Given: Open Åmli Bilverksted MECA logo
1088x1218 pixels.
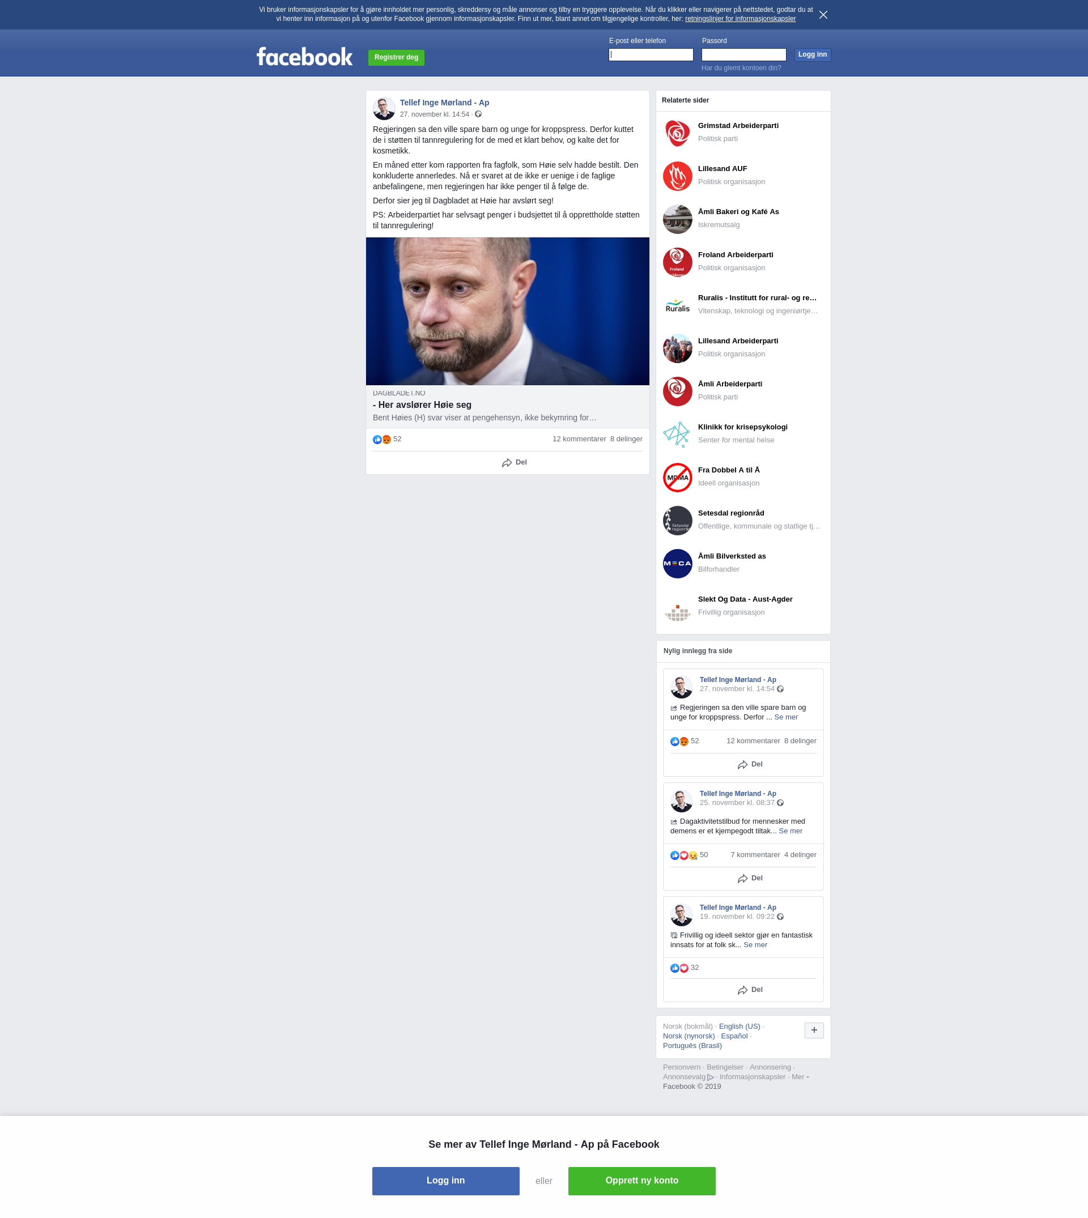Looking at the screenshot, I should (677, 564).
